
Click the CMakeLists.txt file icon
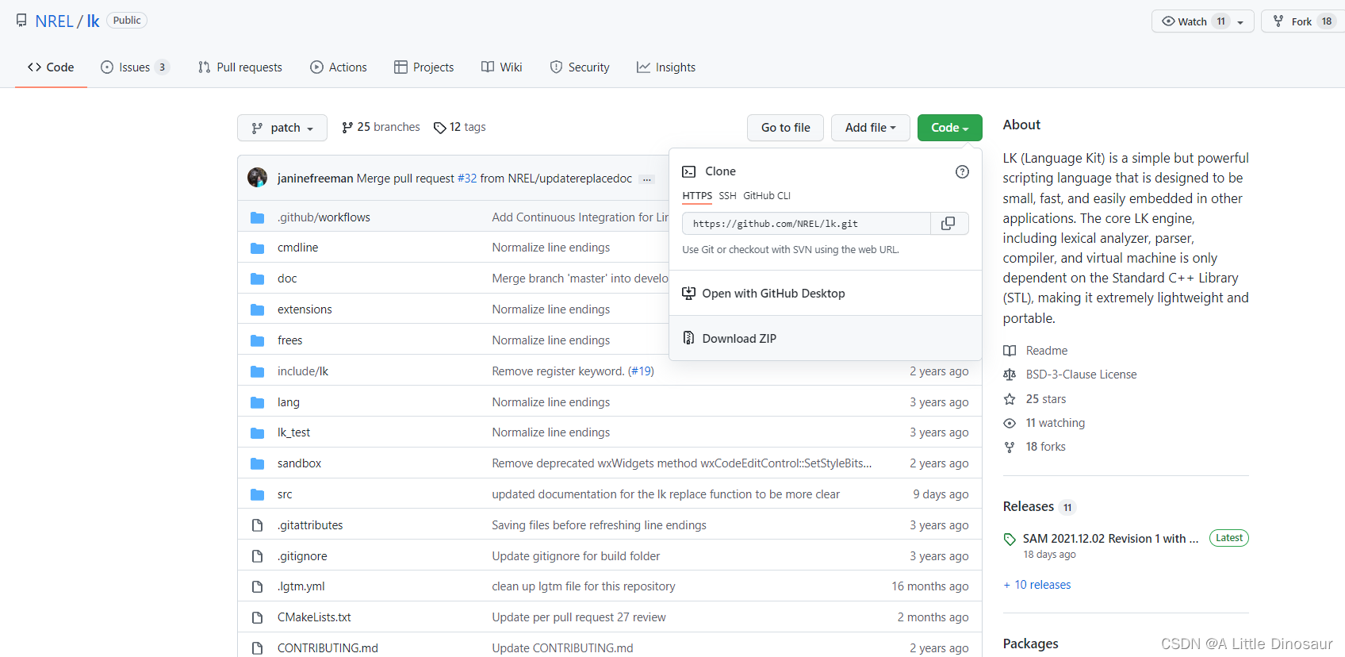(257, 617)
